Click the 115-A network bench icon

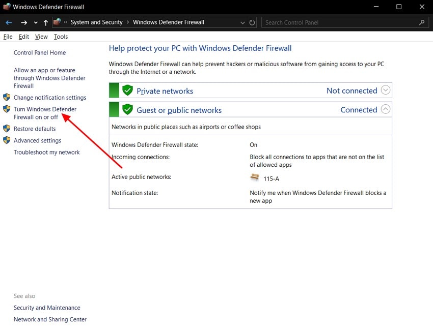point(255,177)
